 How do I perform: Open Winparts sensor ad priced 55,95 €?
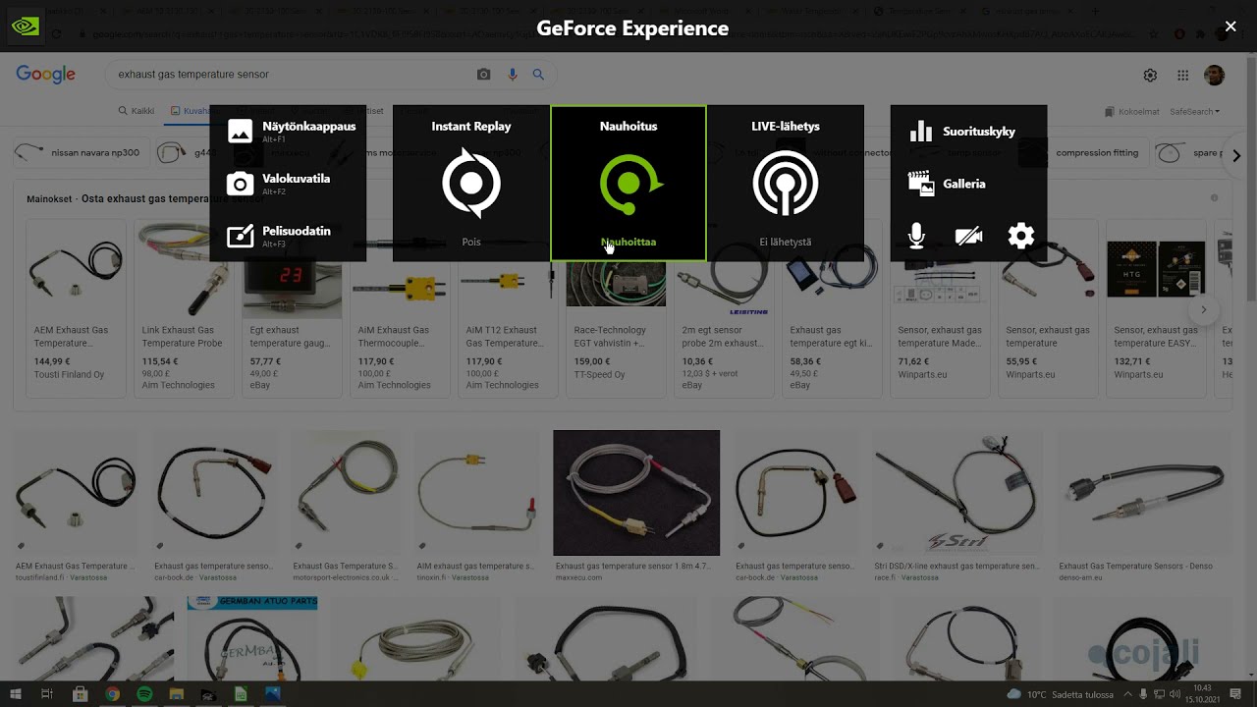click(x=1048, y=307)
